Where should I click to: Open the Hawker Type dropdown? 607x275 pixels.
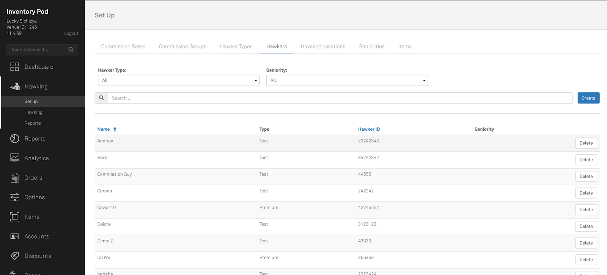pyautogui.click(x=179, y=80)
